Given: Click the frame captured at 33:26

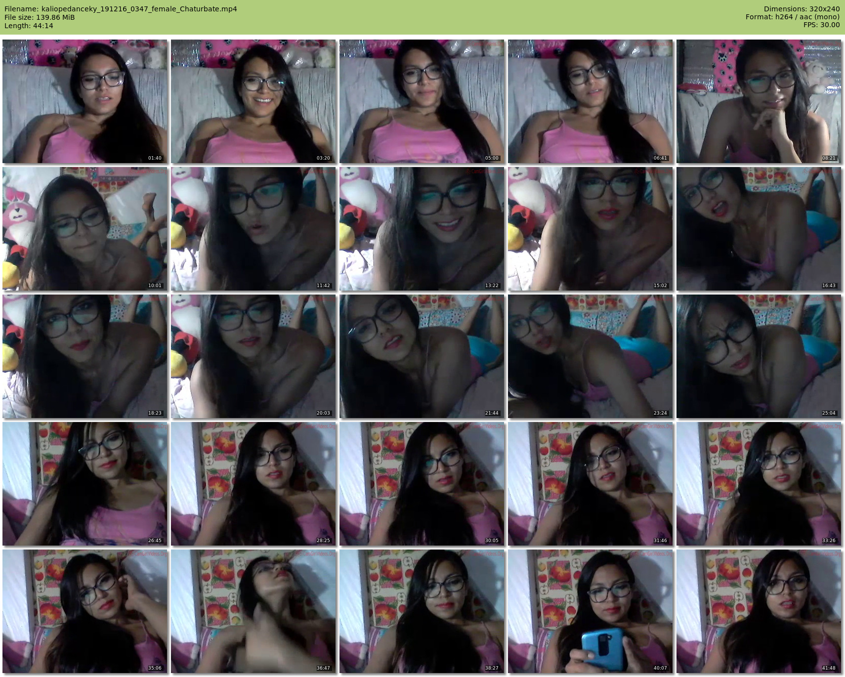Looking at the screenshot, I should coord(759,484).
